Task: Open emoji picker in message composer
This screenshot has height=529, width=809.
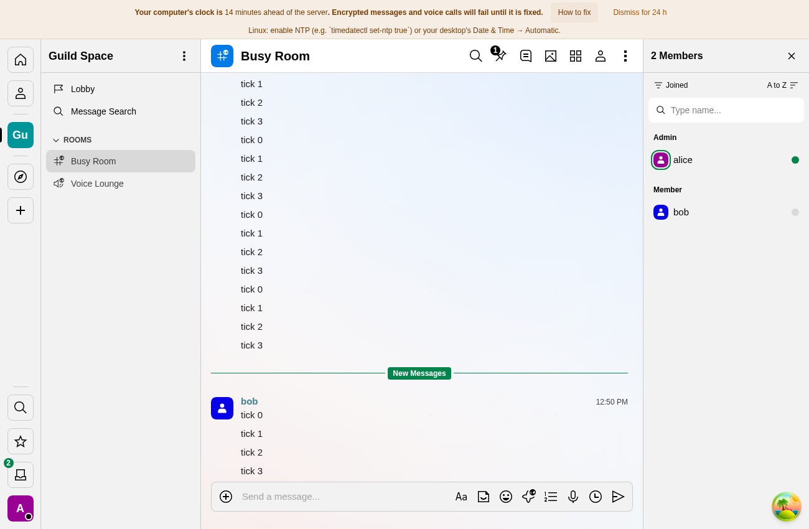Action: pos(506,497)
